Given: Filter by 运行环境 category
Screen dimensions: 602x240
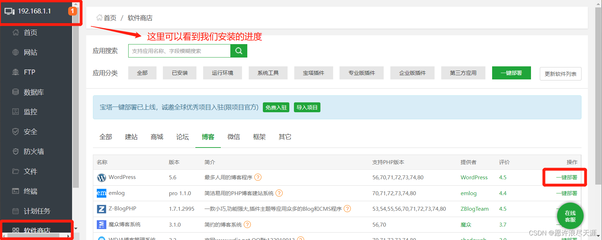Looking at the screenshot, I should 223,73.
